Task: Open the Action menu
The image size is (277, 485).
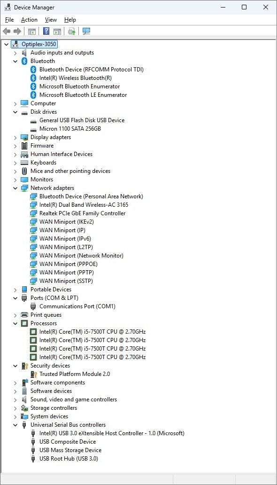Action: [29, 20]
